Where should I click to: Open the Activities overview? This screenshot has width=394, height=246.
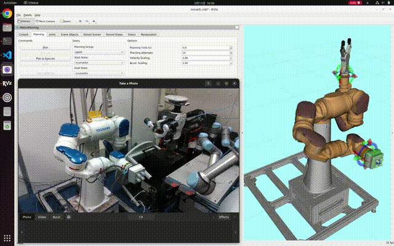(x=10, y=2)
